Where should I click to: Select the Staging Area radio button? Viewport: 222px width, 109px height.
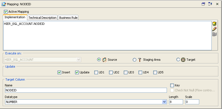[x=134, y=60]
